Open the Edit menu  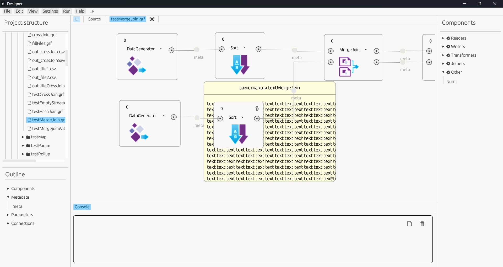click(x=19, y=11)
